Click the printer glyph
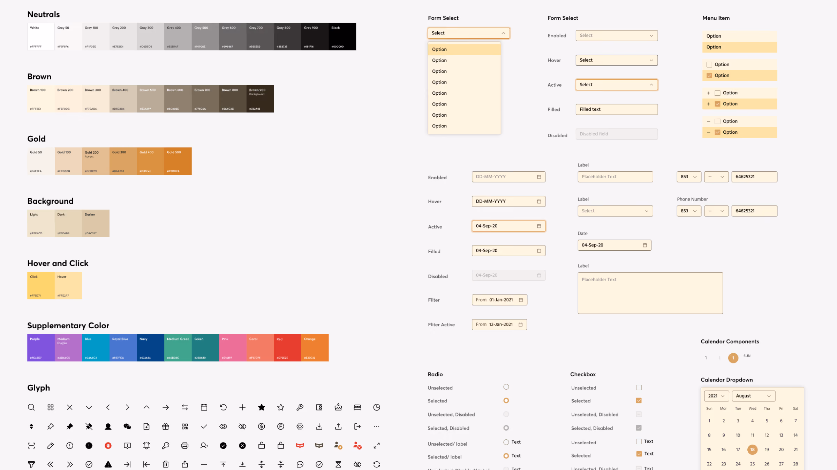The height and width of the screenshot is (470, 837). point(185,446)
